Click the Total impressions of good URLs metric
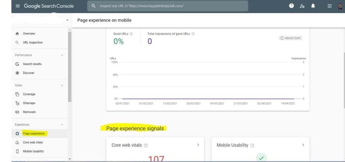This screenshot has width=345, height=162. click(x=171, y=38)
